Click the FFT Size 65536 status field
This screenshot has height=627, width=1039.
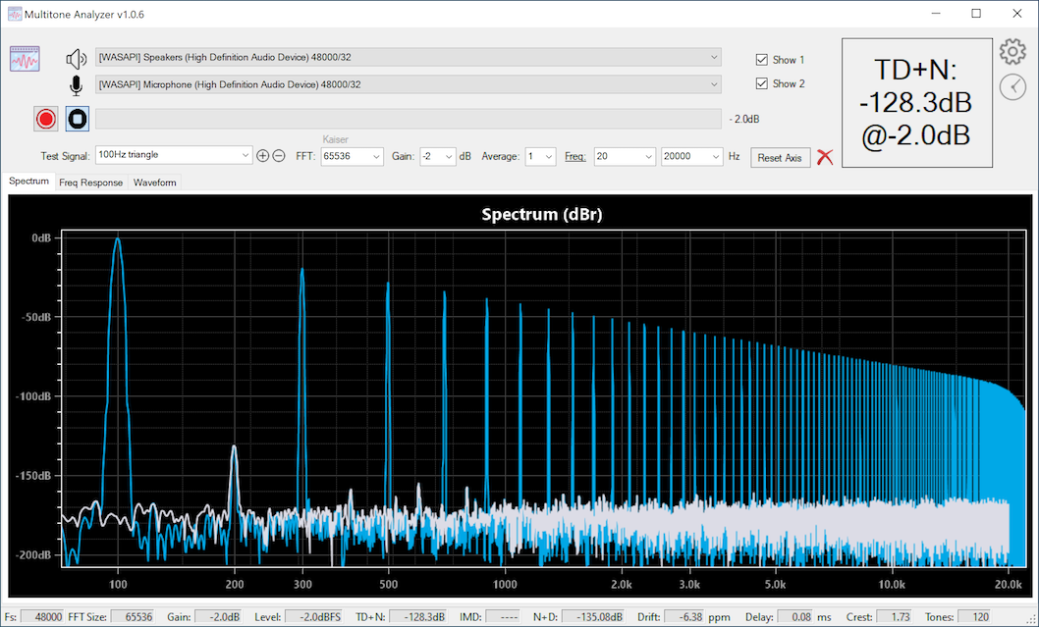click(x=133, y=616)
